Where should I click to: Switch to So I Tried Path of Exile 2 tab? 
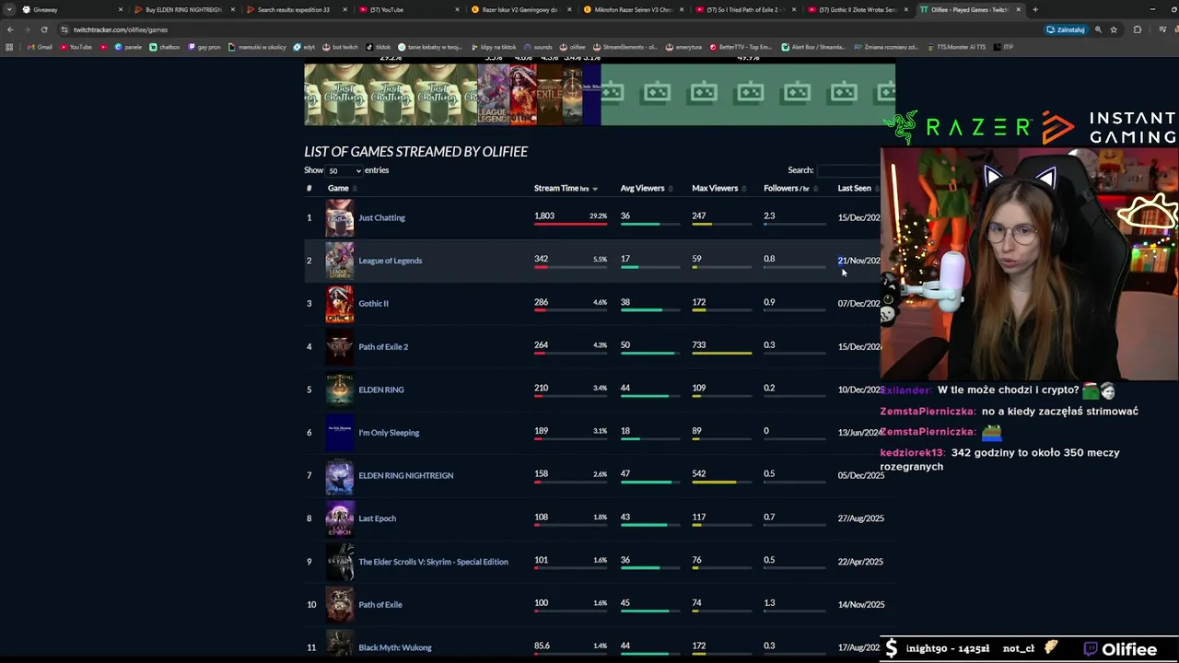tap(746, 9)
